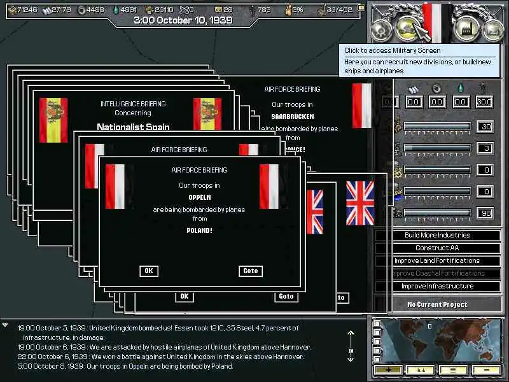Click the world minimap
509x382 pixels.
pyautogui.click(x=442, y=341)
